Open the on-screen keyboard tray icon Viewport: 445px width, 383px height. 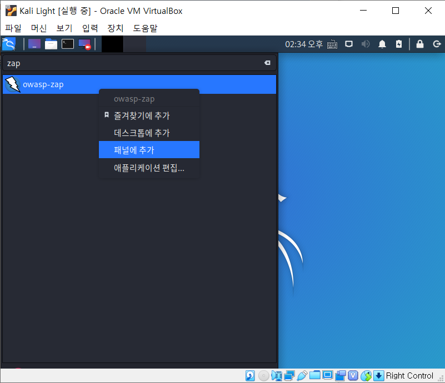click(x=332, y=44)
